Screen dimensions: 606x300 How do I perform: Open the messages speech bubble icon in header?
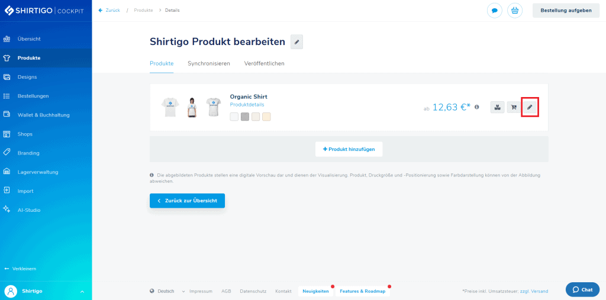coord(494,10)
